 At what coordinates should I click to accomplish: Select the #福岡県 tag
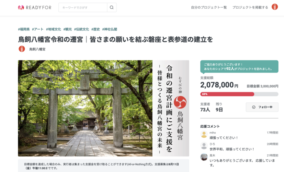[24, 29]
